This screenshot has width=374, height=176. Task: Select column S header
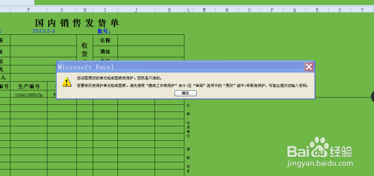point(340,10)
